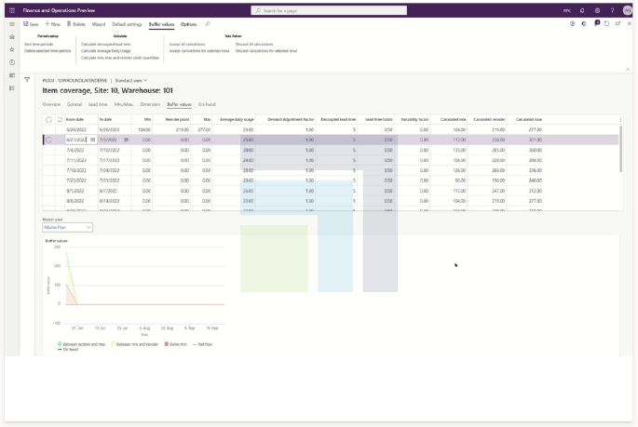Open the Options menu in action pane
Screen dimensions: 638x427
(x=188, y=24)
